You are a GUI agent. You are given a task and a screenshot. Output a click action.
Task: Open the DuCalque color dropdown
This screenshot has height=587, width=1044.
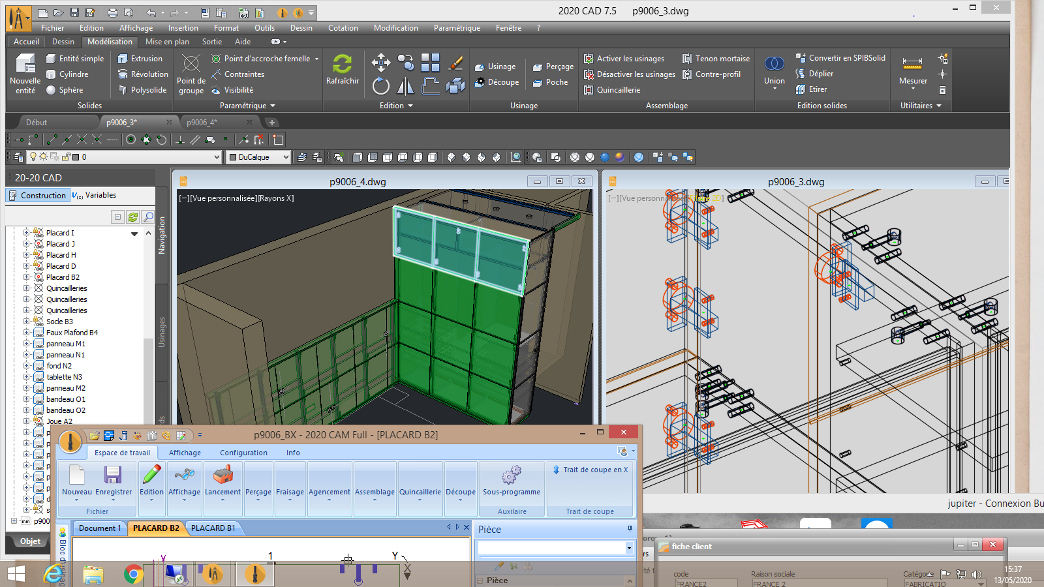pos(286,157)
